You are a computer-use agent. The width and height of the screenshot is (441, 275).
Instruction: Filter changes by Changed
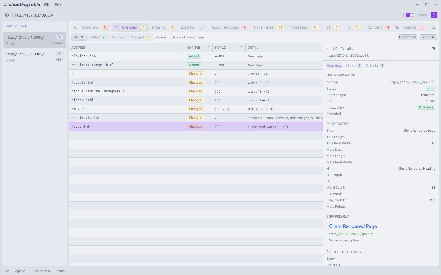141,37
